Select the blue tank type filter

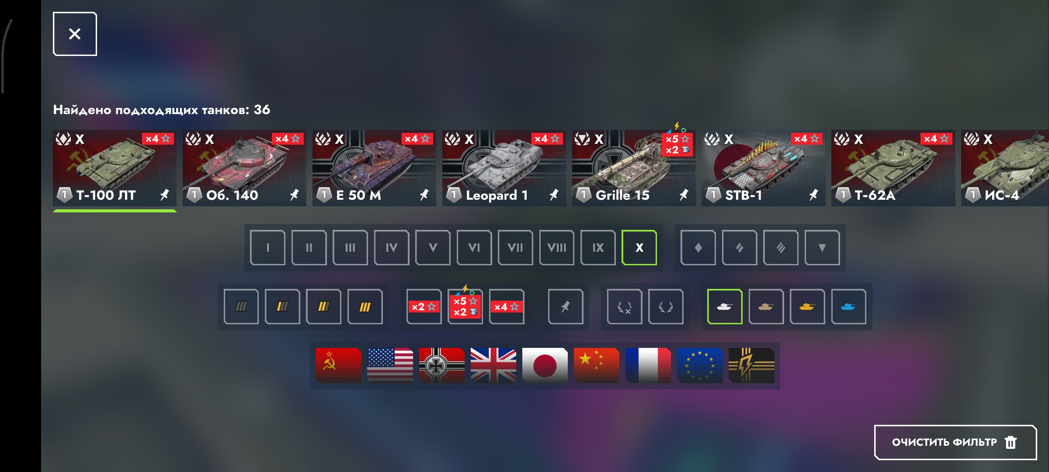(x=848, y=306)
